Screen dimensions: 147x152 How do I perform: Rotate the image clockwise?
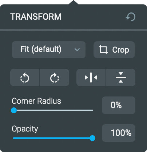[55, 77]
